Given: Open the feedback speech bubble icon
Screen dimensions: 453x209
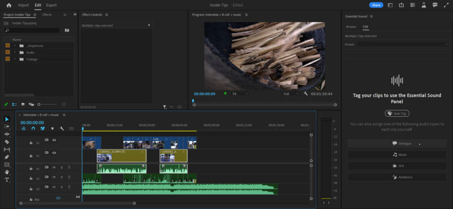Looking at the screenshot, I should point(435,5).
